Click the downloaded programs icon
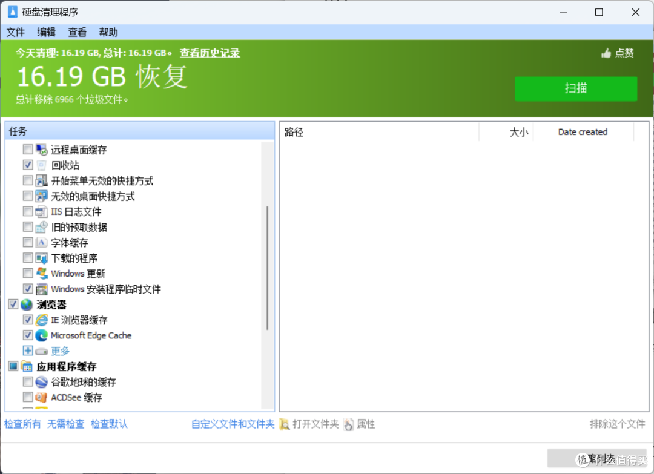This screenshot has height=474, width=654. tap(41, 258)
